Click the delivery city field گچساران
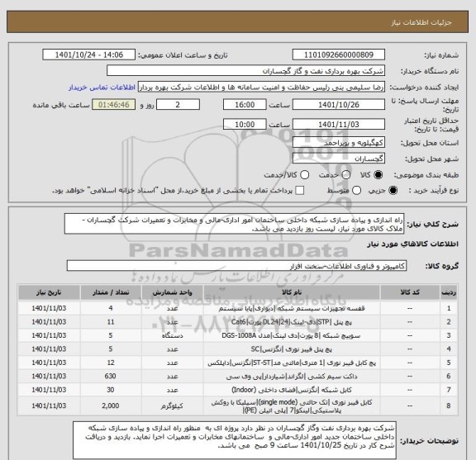The height and width of the screenshot is (460, 476). [339, 159]
